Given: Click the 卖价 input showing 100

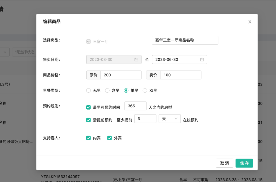Looking at the screenshot, I should (180, 75).
